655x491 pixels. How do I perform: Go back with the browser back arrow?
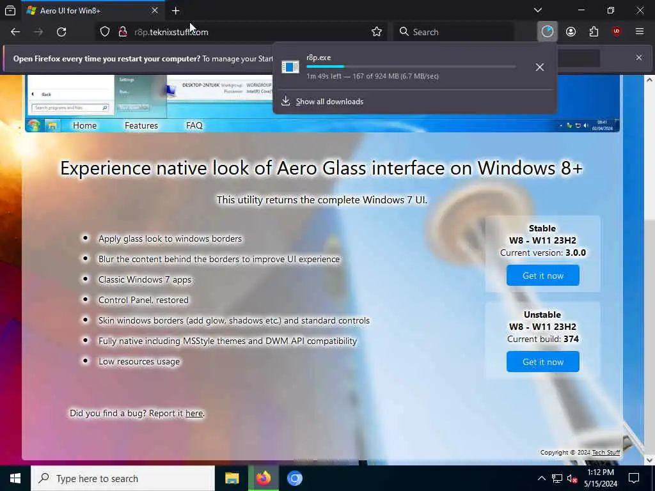coord(15,32)
